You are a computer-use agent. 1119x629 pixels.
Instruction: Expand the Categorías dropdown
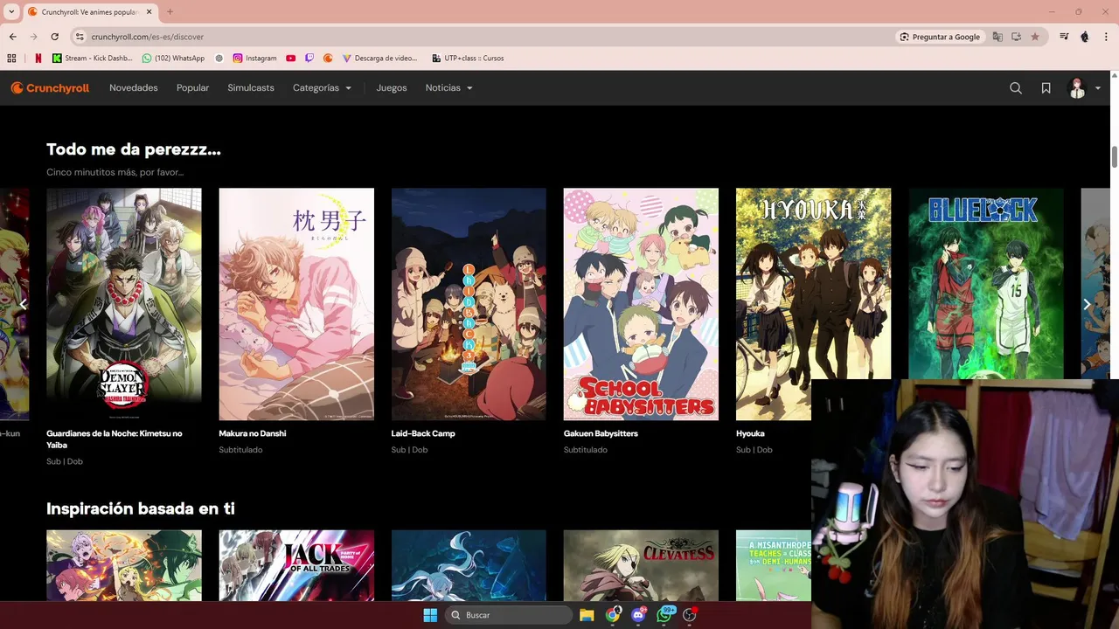click(322, 88)
